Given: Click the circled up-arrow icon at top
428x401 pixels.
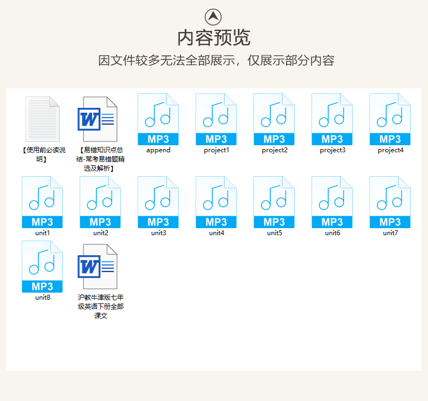Looking at the screenshot, I should pos(213,17).
